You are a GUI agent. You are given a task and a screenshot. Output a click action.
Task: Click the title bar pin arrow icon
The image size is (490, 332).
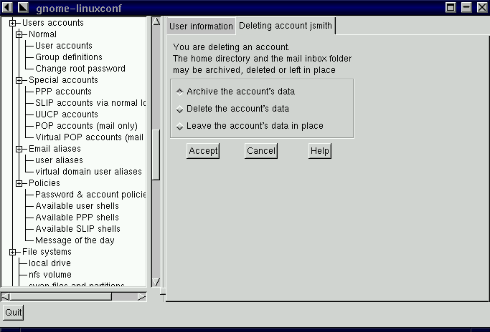tap(23, 7)
